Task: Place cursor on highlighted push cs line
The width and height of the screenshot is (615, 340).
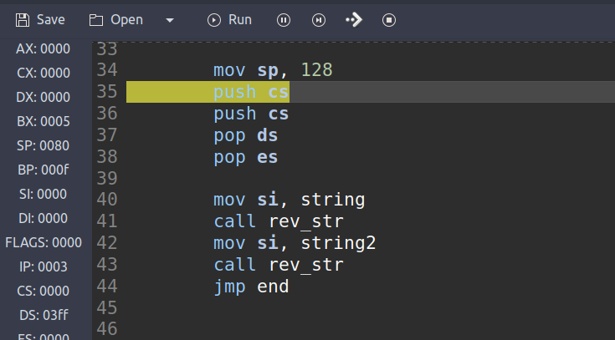Action: coord(251,91)
